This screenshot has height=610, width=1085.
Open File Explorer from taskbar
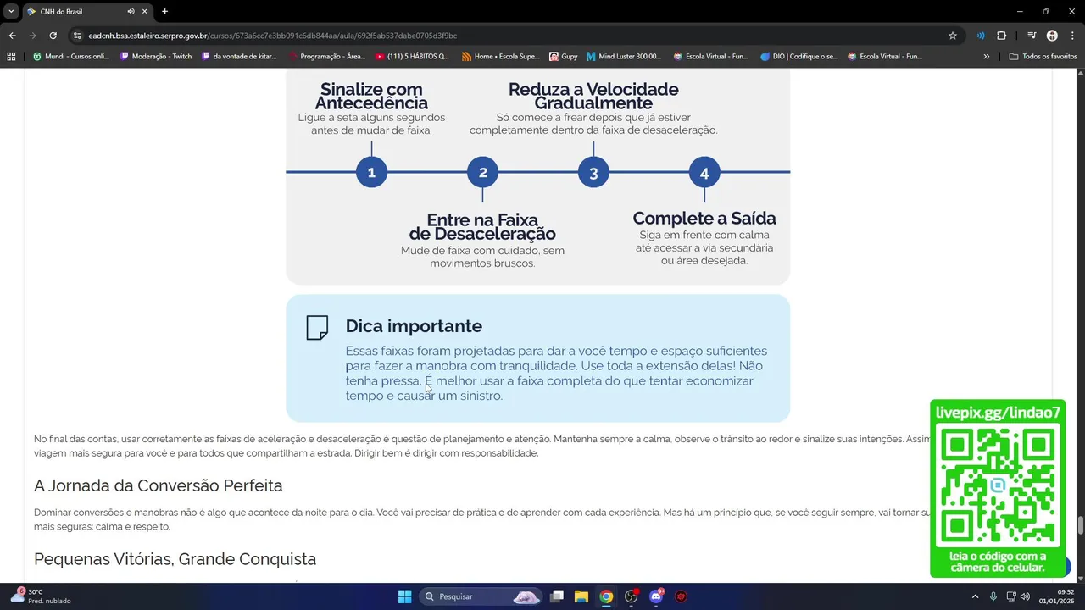[581, 596]
